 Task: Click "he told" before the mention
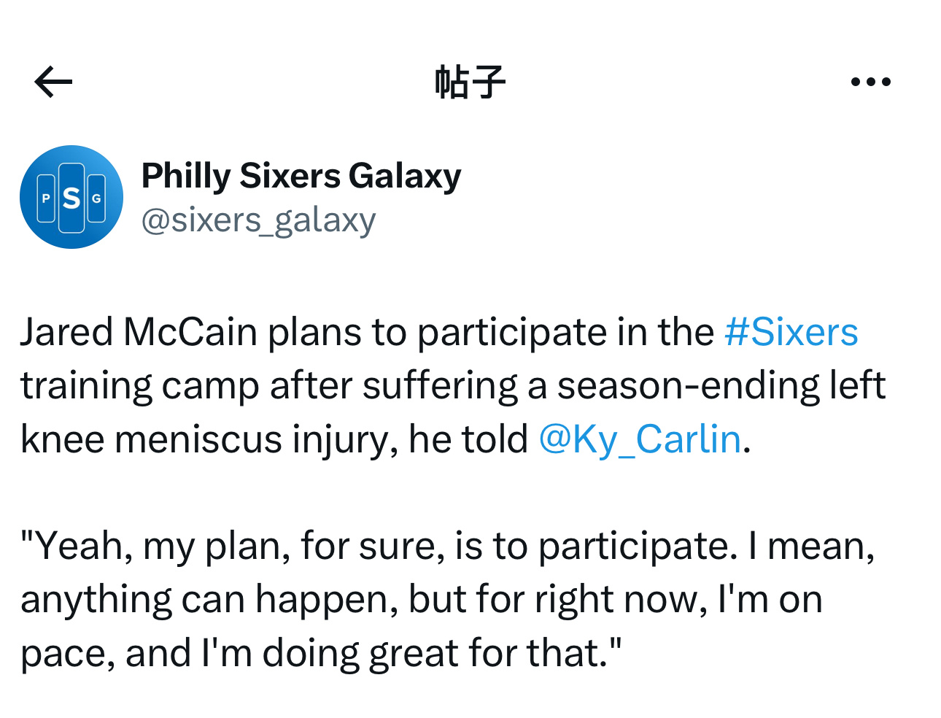click(468, 439)
